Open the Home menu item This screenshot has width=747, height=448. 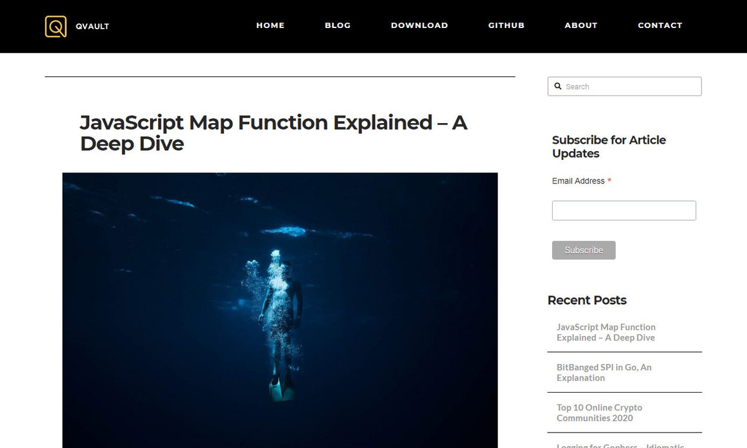tap(270, 26)
